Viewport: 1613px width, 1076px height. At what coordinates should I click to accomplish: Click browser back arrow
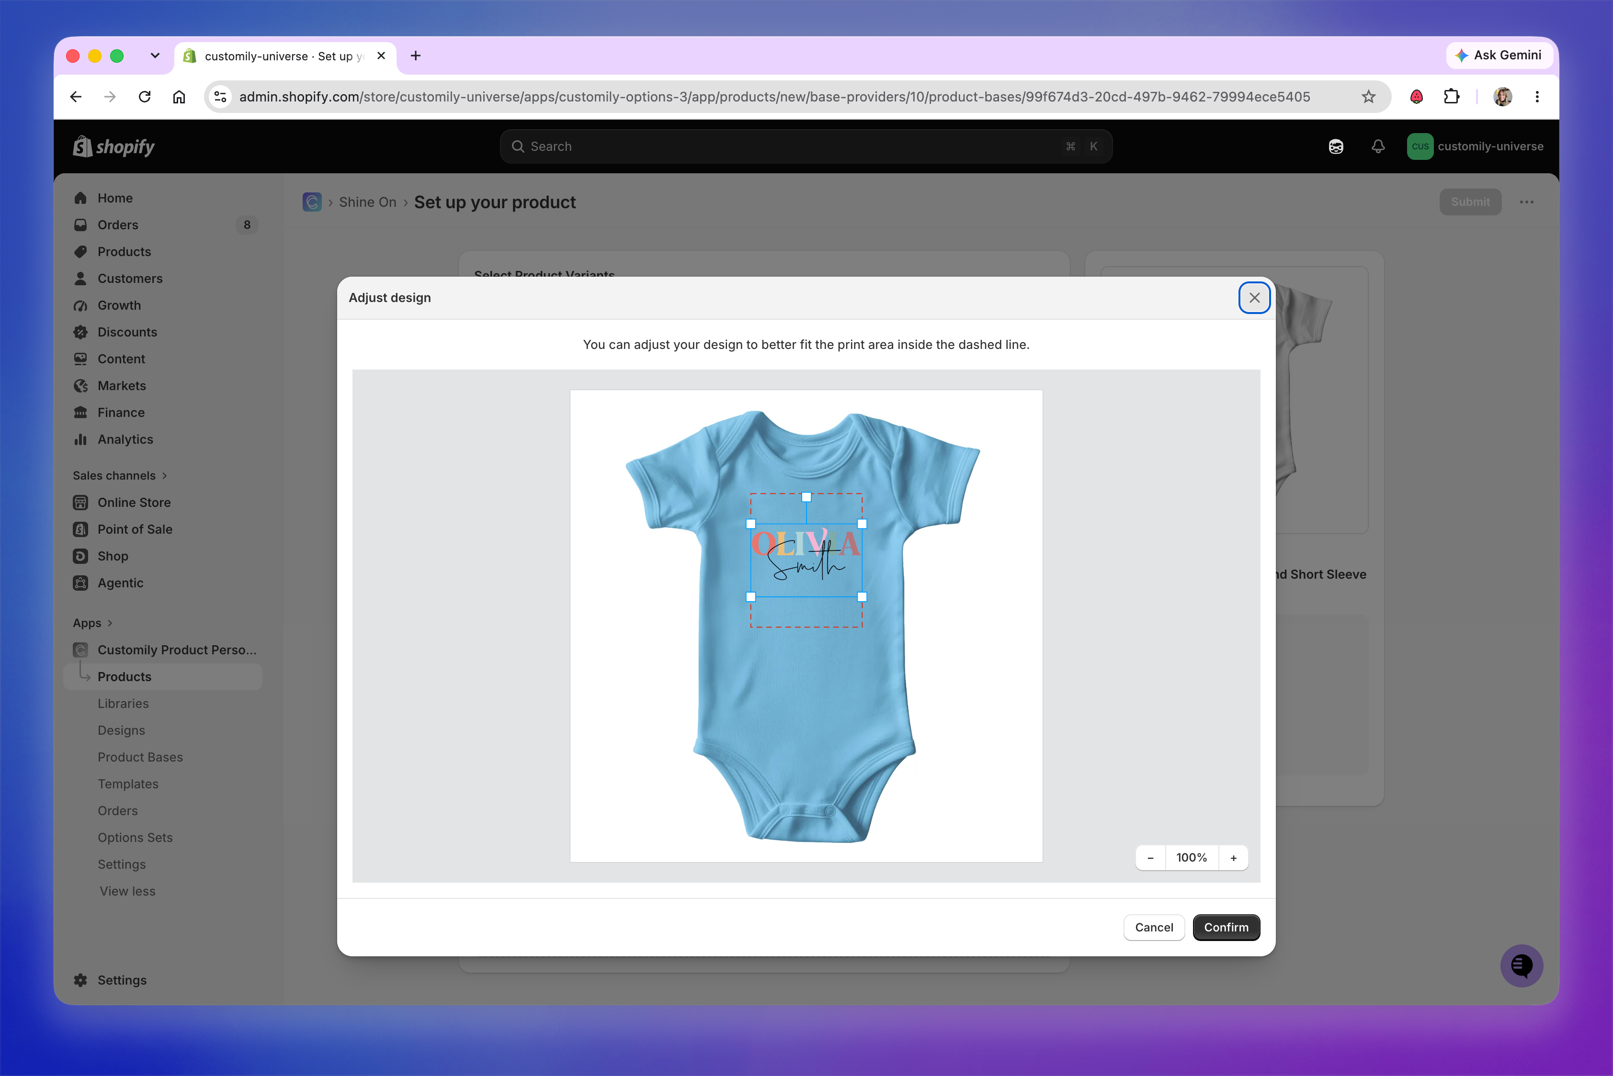[76, 97]
